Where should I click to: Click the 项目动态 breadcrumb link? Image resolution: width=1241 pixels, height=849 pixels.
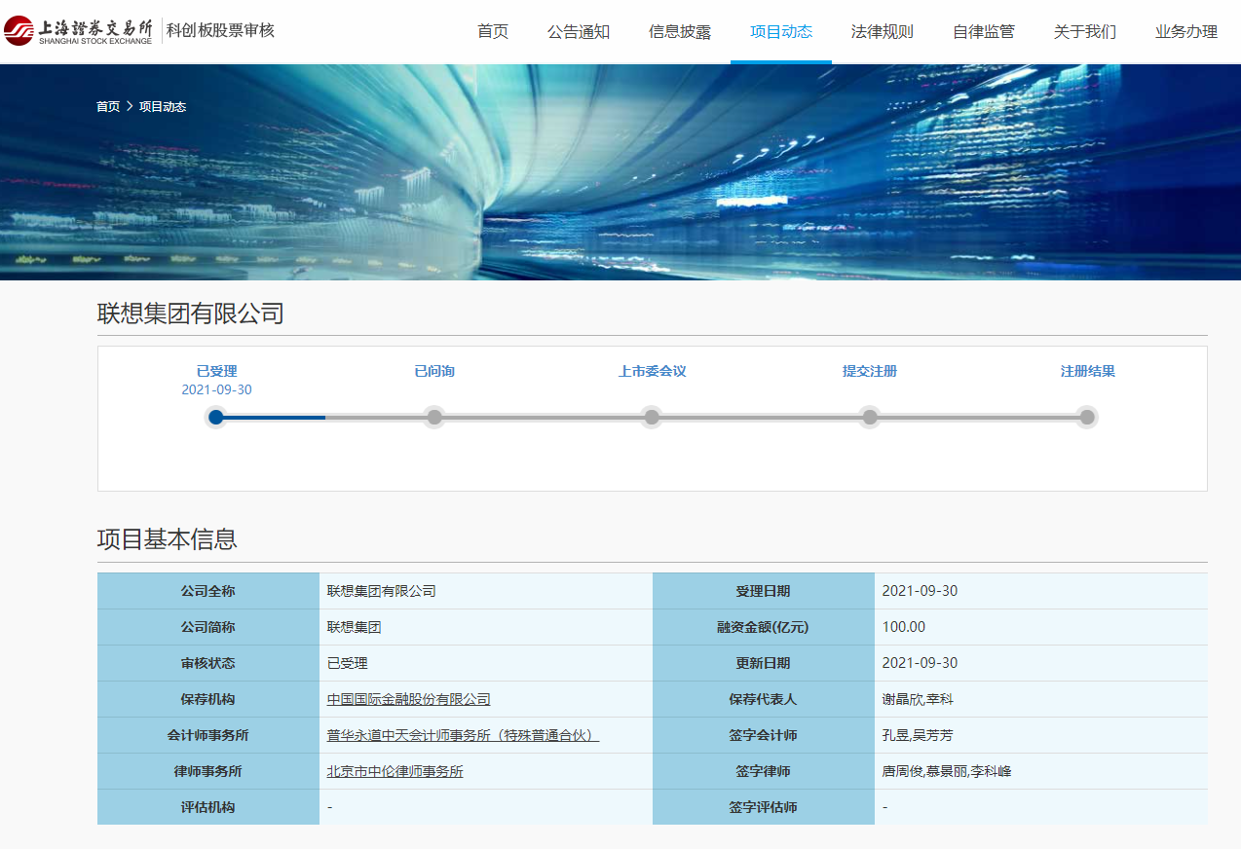pos(163,107)
